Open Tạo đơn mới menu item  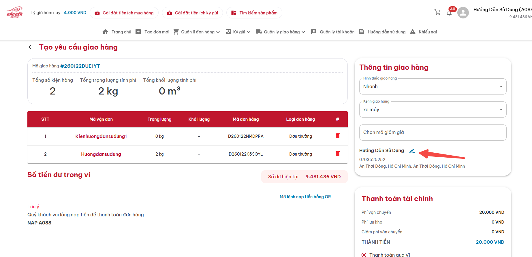(157, 32)
